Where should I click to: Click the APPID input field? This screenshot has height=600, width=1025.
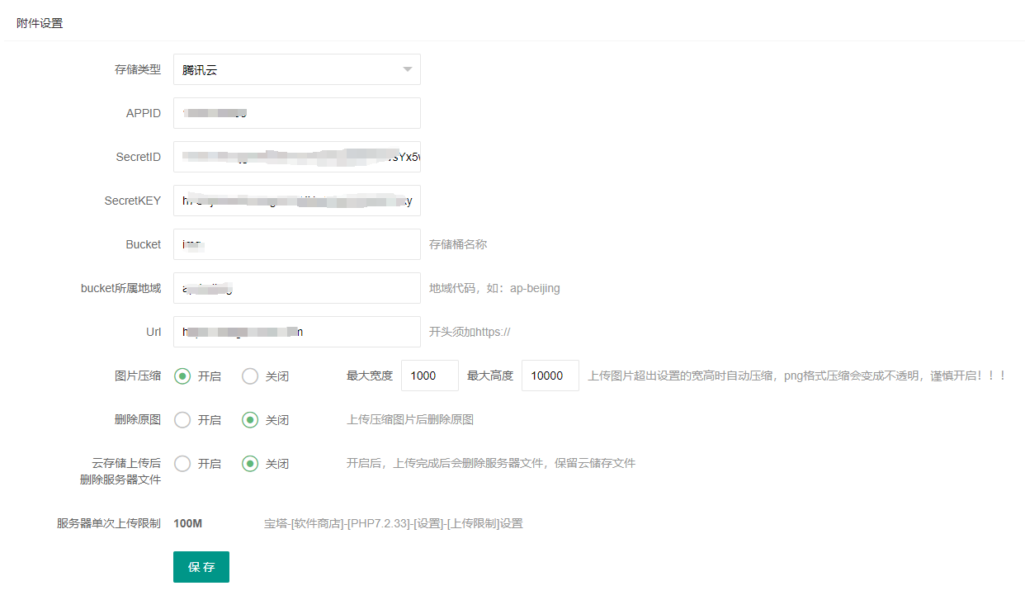coord(296,113)
